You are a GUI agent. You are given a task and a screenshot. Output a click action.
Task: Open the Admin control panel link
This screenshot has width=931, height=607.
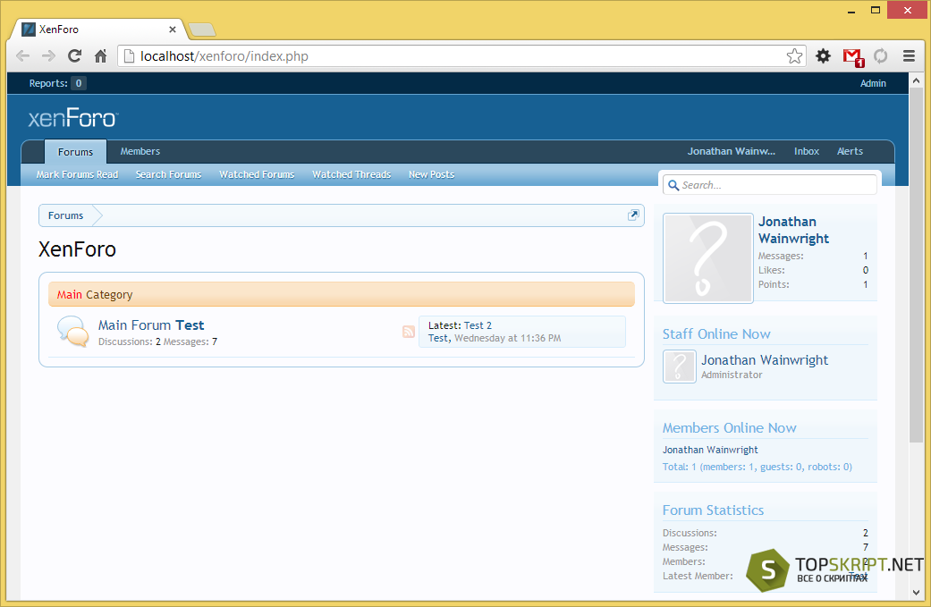click(873, 83)
